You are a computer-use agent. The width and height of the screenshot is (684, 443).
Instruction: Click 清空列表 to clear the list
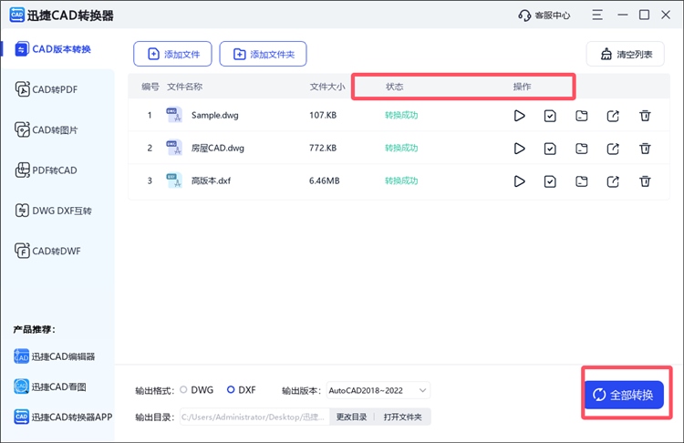pyautogui.click(x=626, y=55)
